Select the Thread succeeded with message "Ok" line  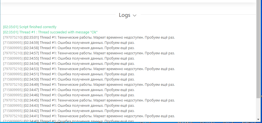50,32
